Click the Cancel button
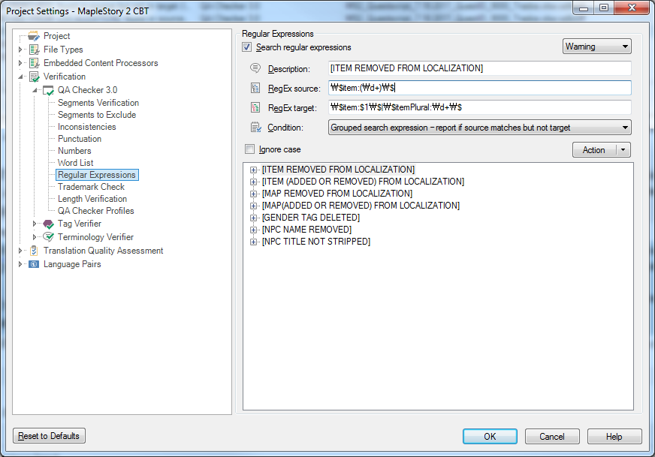This screenshot has width=655, height=457. pyautogui.click(x=552, y=437)
